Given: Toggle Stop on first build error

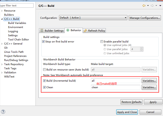Looking at the screenshot, I should coord(43,42).
